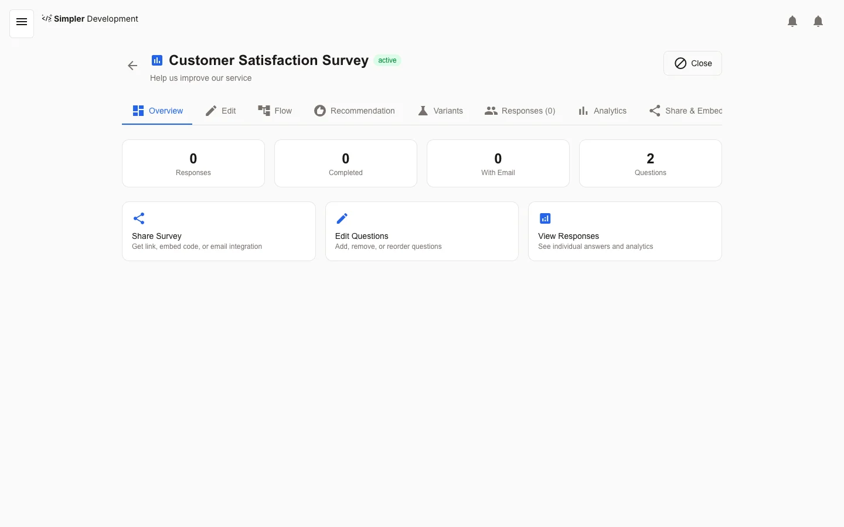The image size is (844, 527).
Task: Click the 2 Questions stat card
Action: (651, 163)
